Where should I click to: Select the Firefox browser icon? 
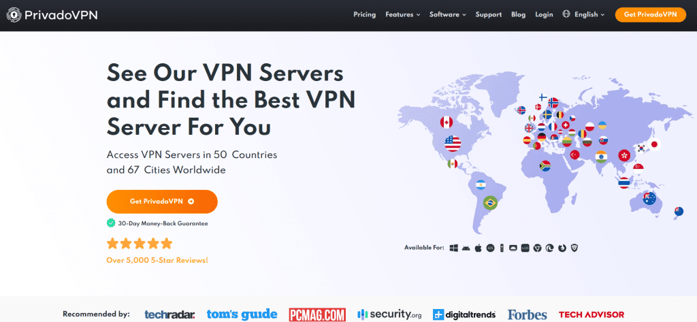(x=562, y=248)
